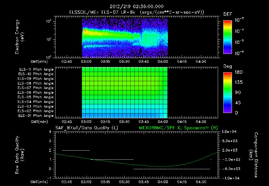Viewport: 269px width, 186px height.
Task: Click the green spacecraft orbit curve
Action: (x=136, y=159)
